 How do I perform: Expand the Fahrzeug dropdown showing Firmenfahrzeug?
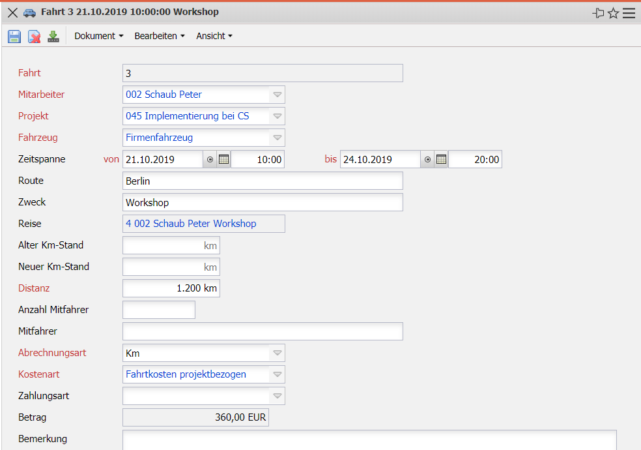(x=278, y=138)
